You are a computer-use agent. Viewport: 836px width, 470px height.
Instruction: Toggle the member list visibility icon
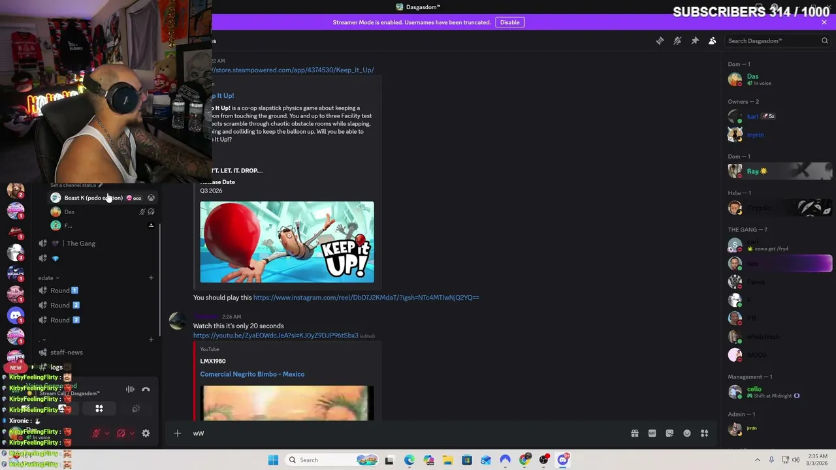713,40
